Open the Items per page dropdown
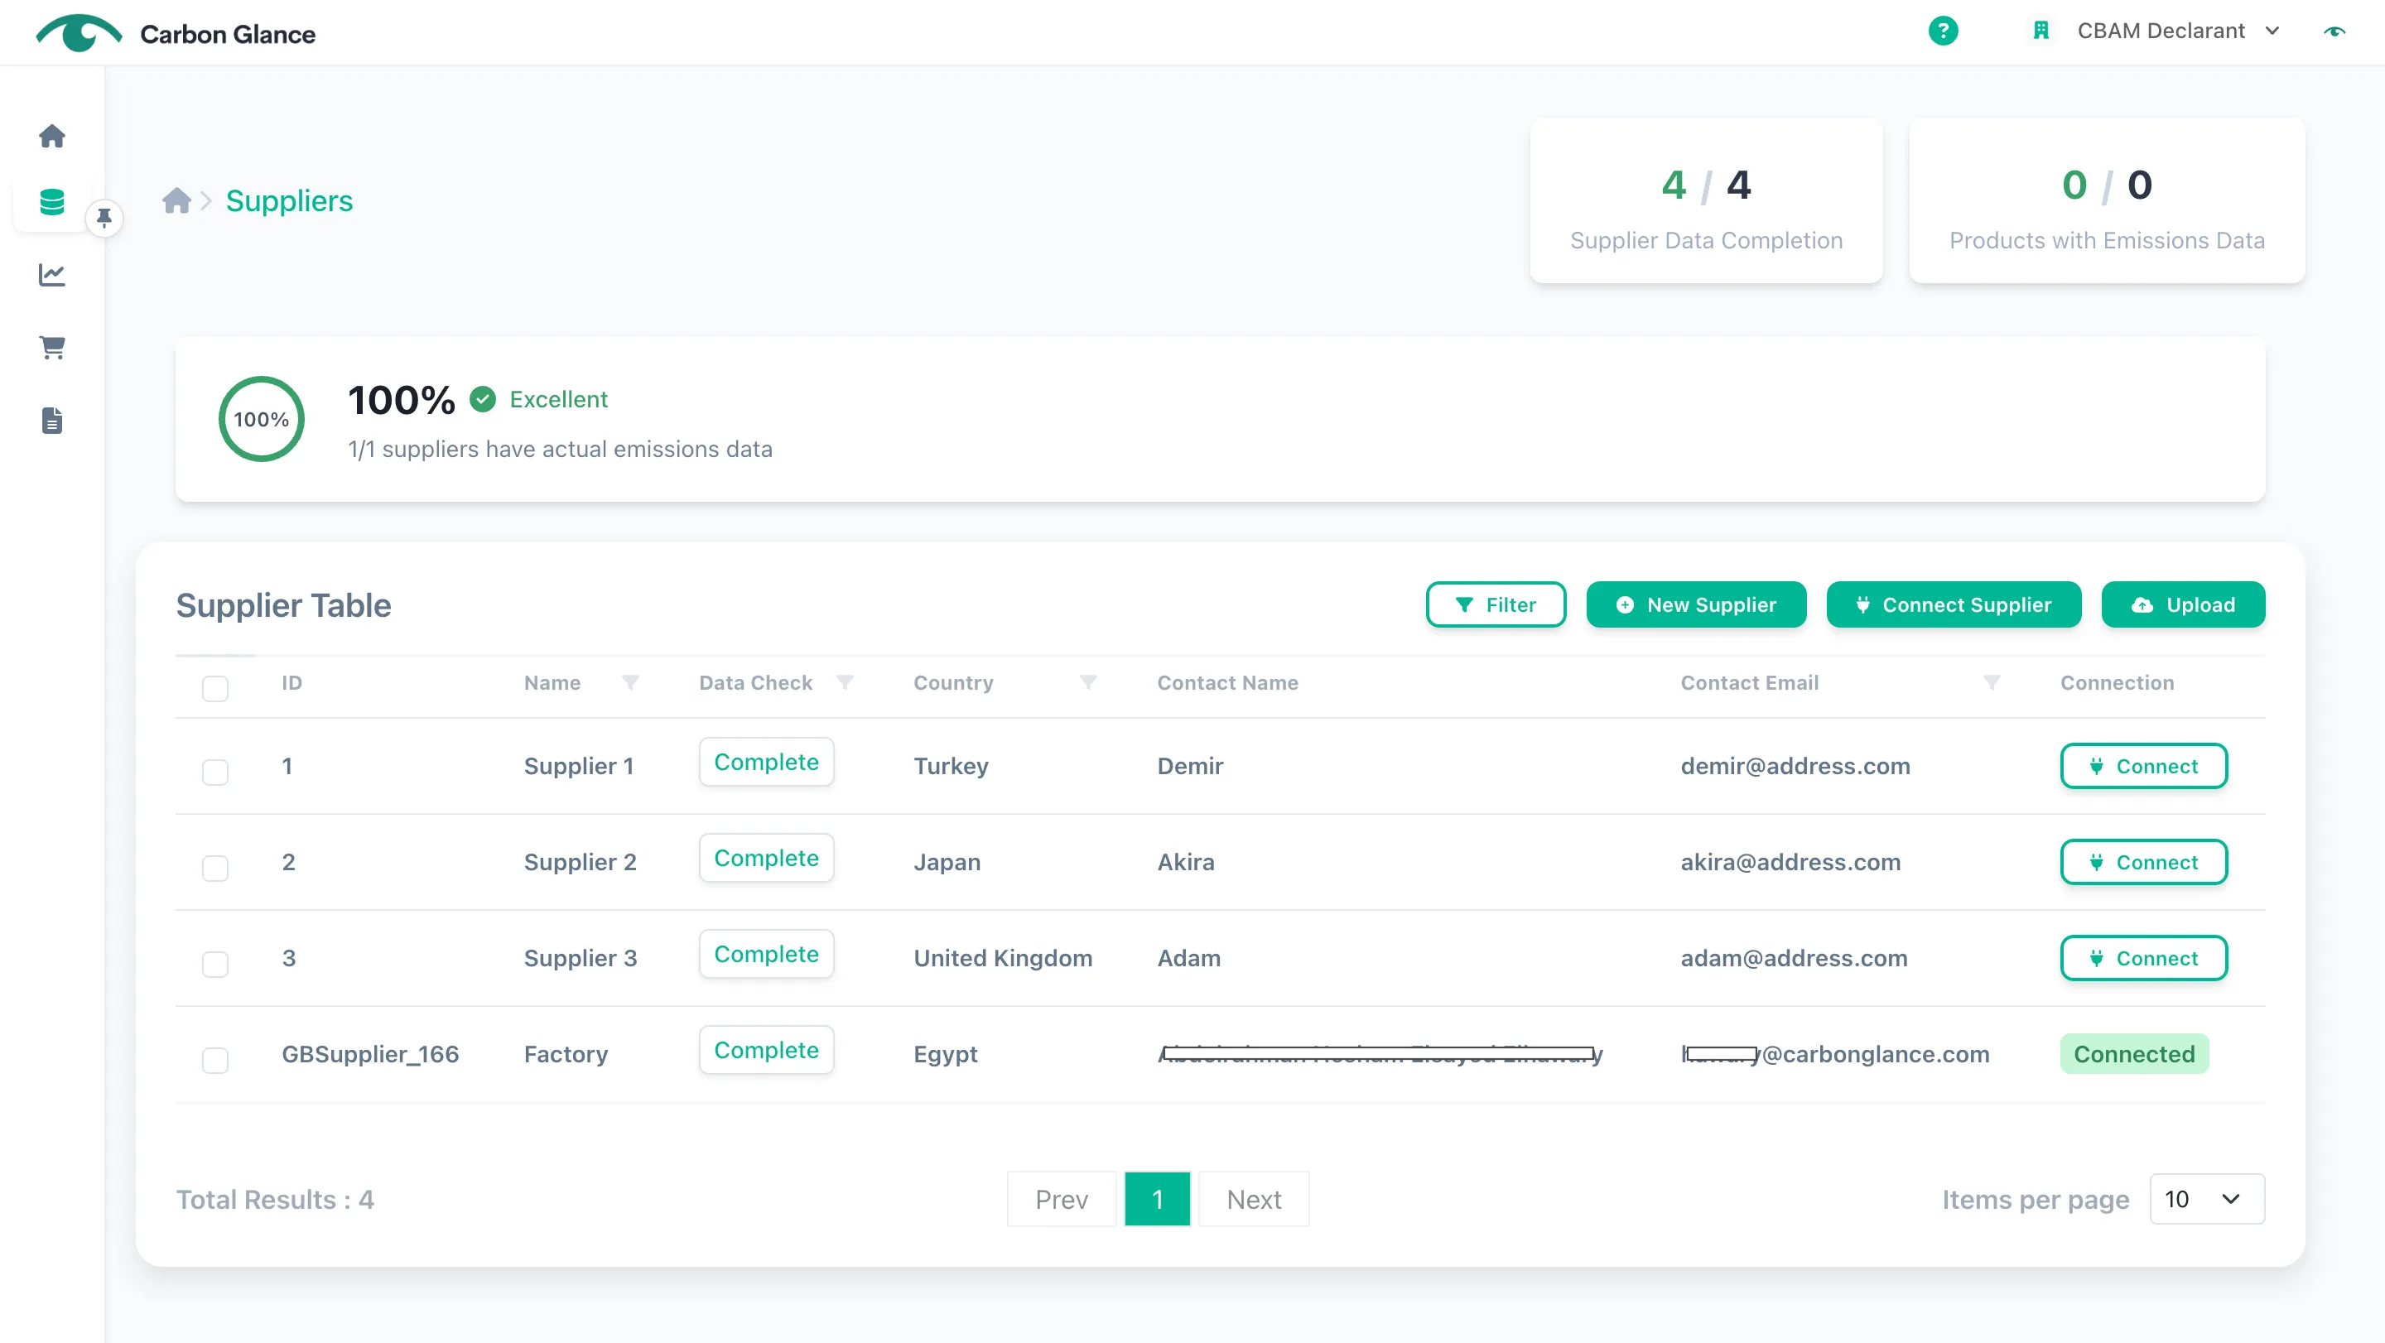This screenshot has width=2385, height=1343. point(2206,1199)
